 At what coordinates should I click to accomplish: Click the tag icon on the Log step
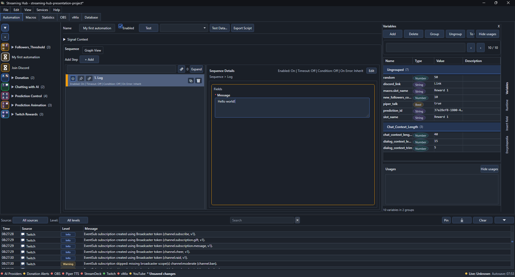click(89, 78)
